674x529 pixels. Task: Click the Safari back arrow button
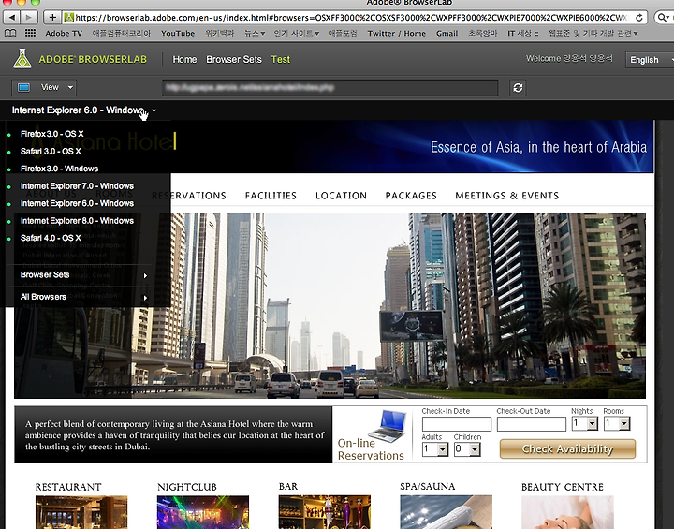point(12,17)
